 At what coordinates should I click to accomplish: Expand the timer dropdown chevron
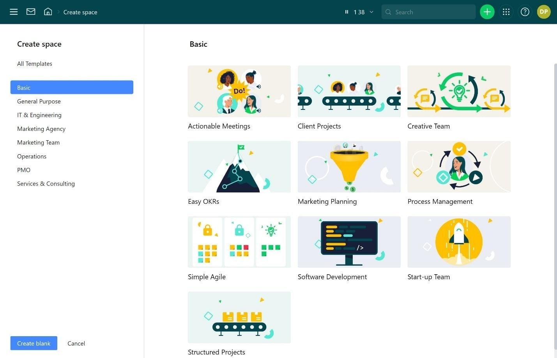(x=371, y=12)
